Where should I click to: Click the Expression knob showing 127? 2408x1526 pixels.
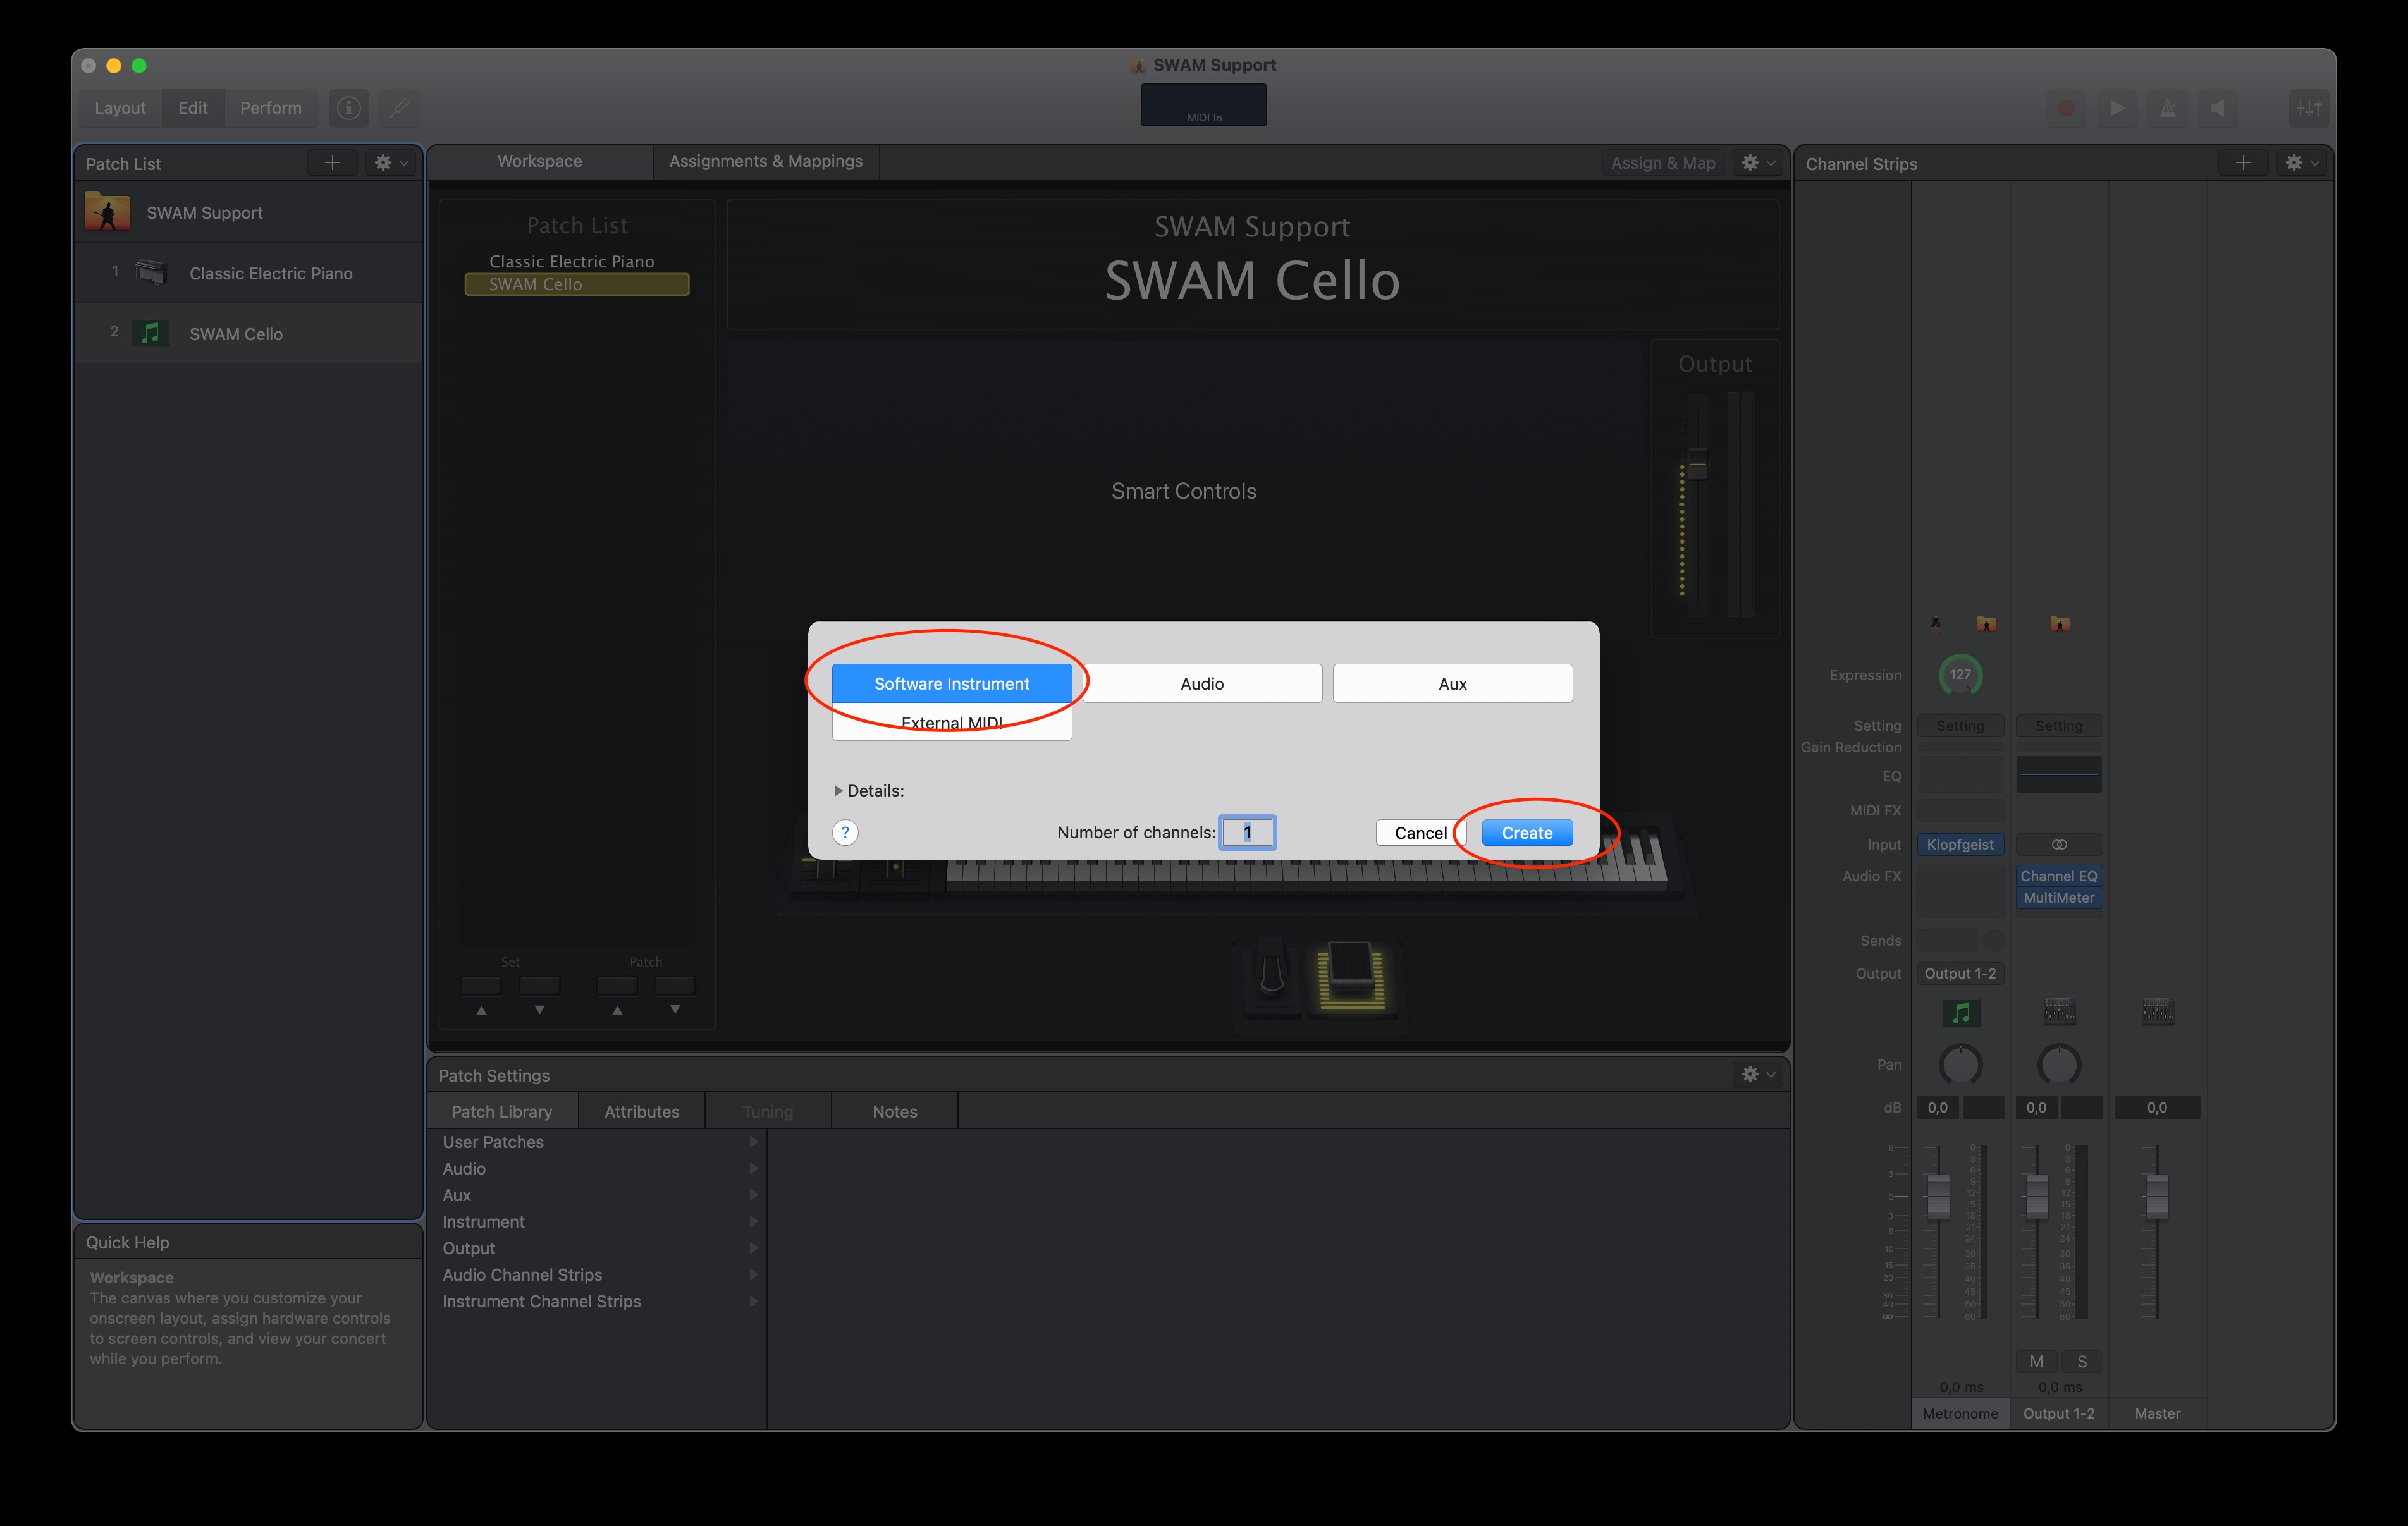tap(1960, 675)
